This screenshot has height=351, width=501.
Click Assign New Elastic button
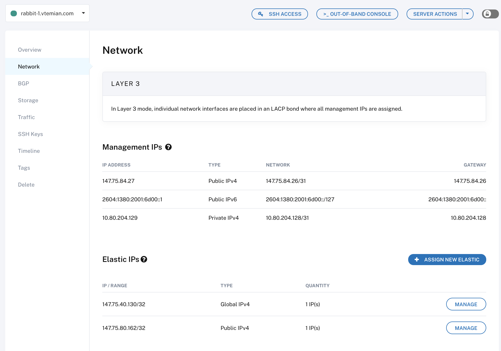tap(447, 260)
